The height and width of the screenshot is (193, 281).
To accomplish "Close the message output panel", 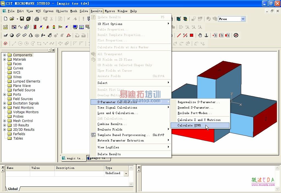I will 139,167.
